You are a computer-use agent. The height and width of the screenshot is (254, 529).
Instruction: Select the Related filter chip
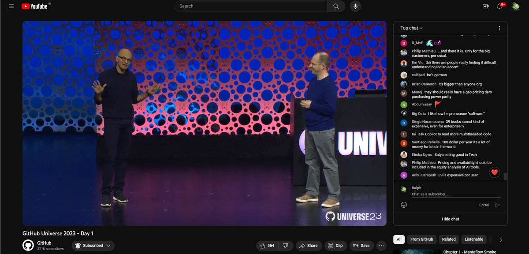point(448,239)
